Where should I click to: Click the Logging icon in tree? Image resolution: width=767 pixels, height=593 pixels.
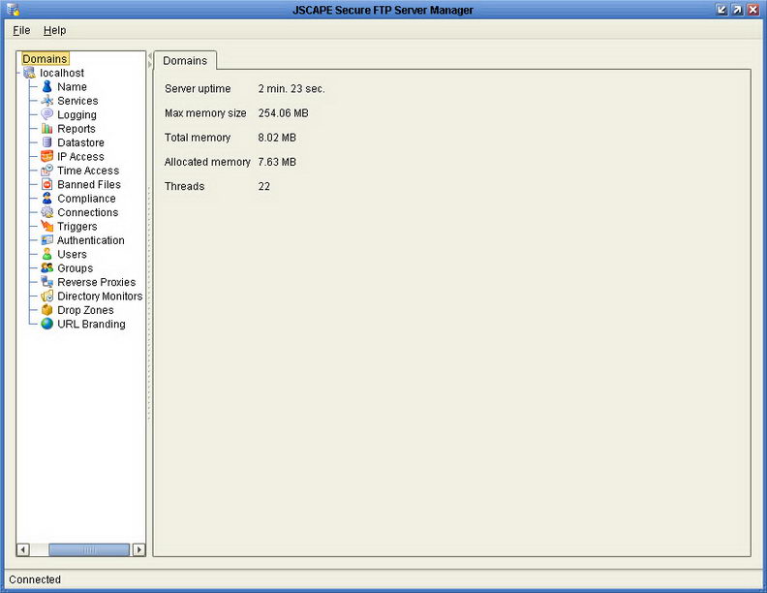[46, 114]
